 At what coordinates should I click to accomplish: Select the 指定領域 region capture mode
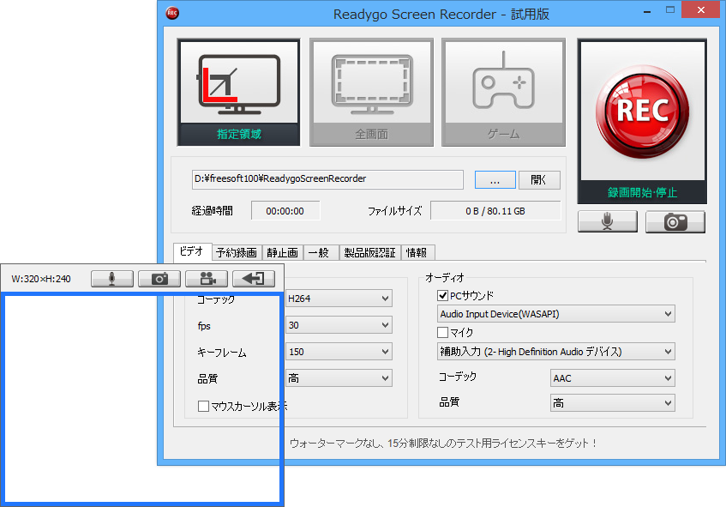[238, 93]
